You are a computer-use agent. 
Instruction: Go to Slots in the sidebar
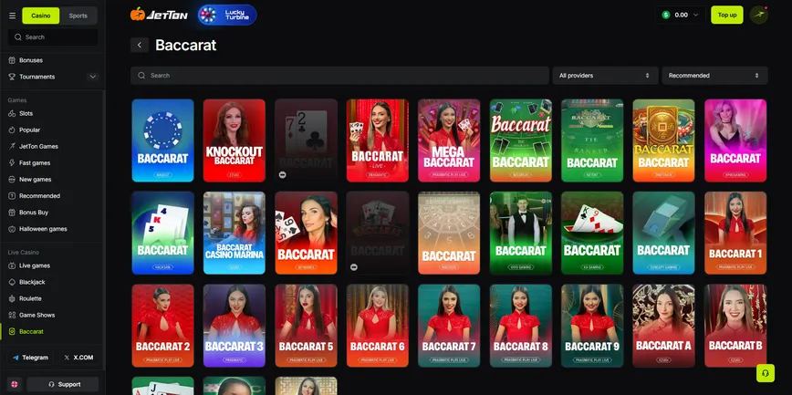pos(26,113)
